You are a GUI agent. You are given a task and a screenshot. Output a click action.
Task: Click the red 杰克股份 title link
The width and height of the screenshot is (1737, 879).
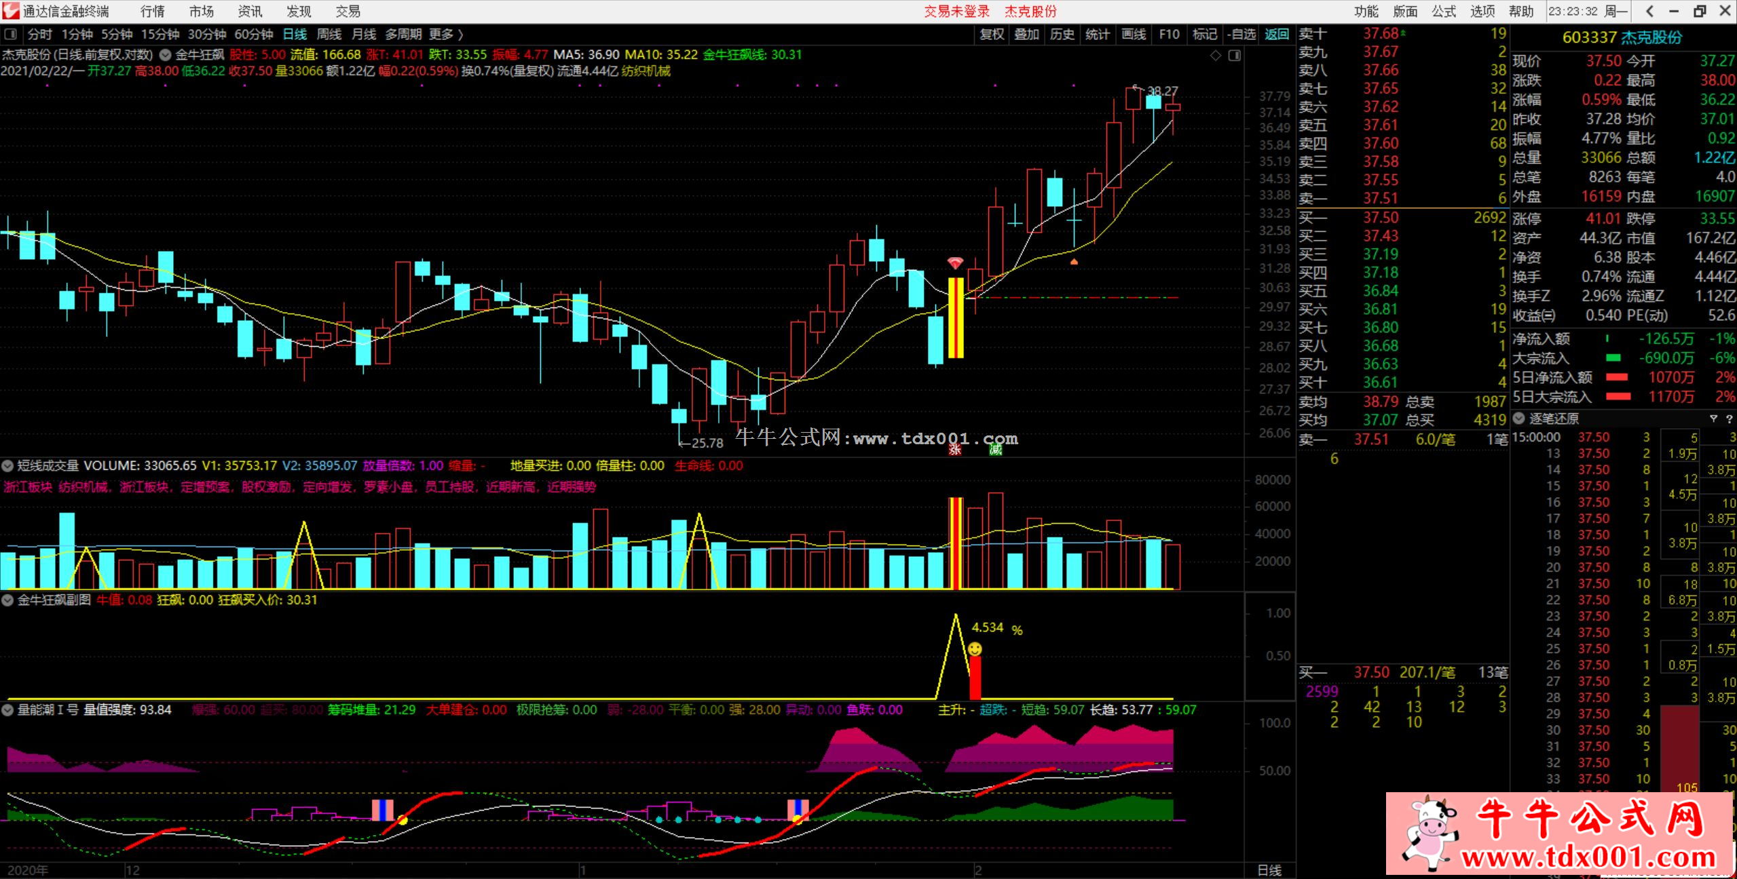[x=1031, y=11]
